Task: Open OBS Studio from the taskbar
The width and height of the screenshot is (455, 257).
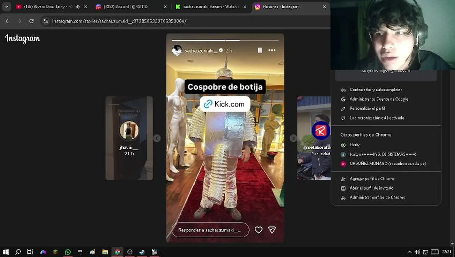Action: pos(130,252)
